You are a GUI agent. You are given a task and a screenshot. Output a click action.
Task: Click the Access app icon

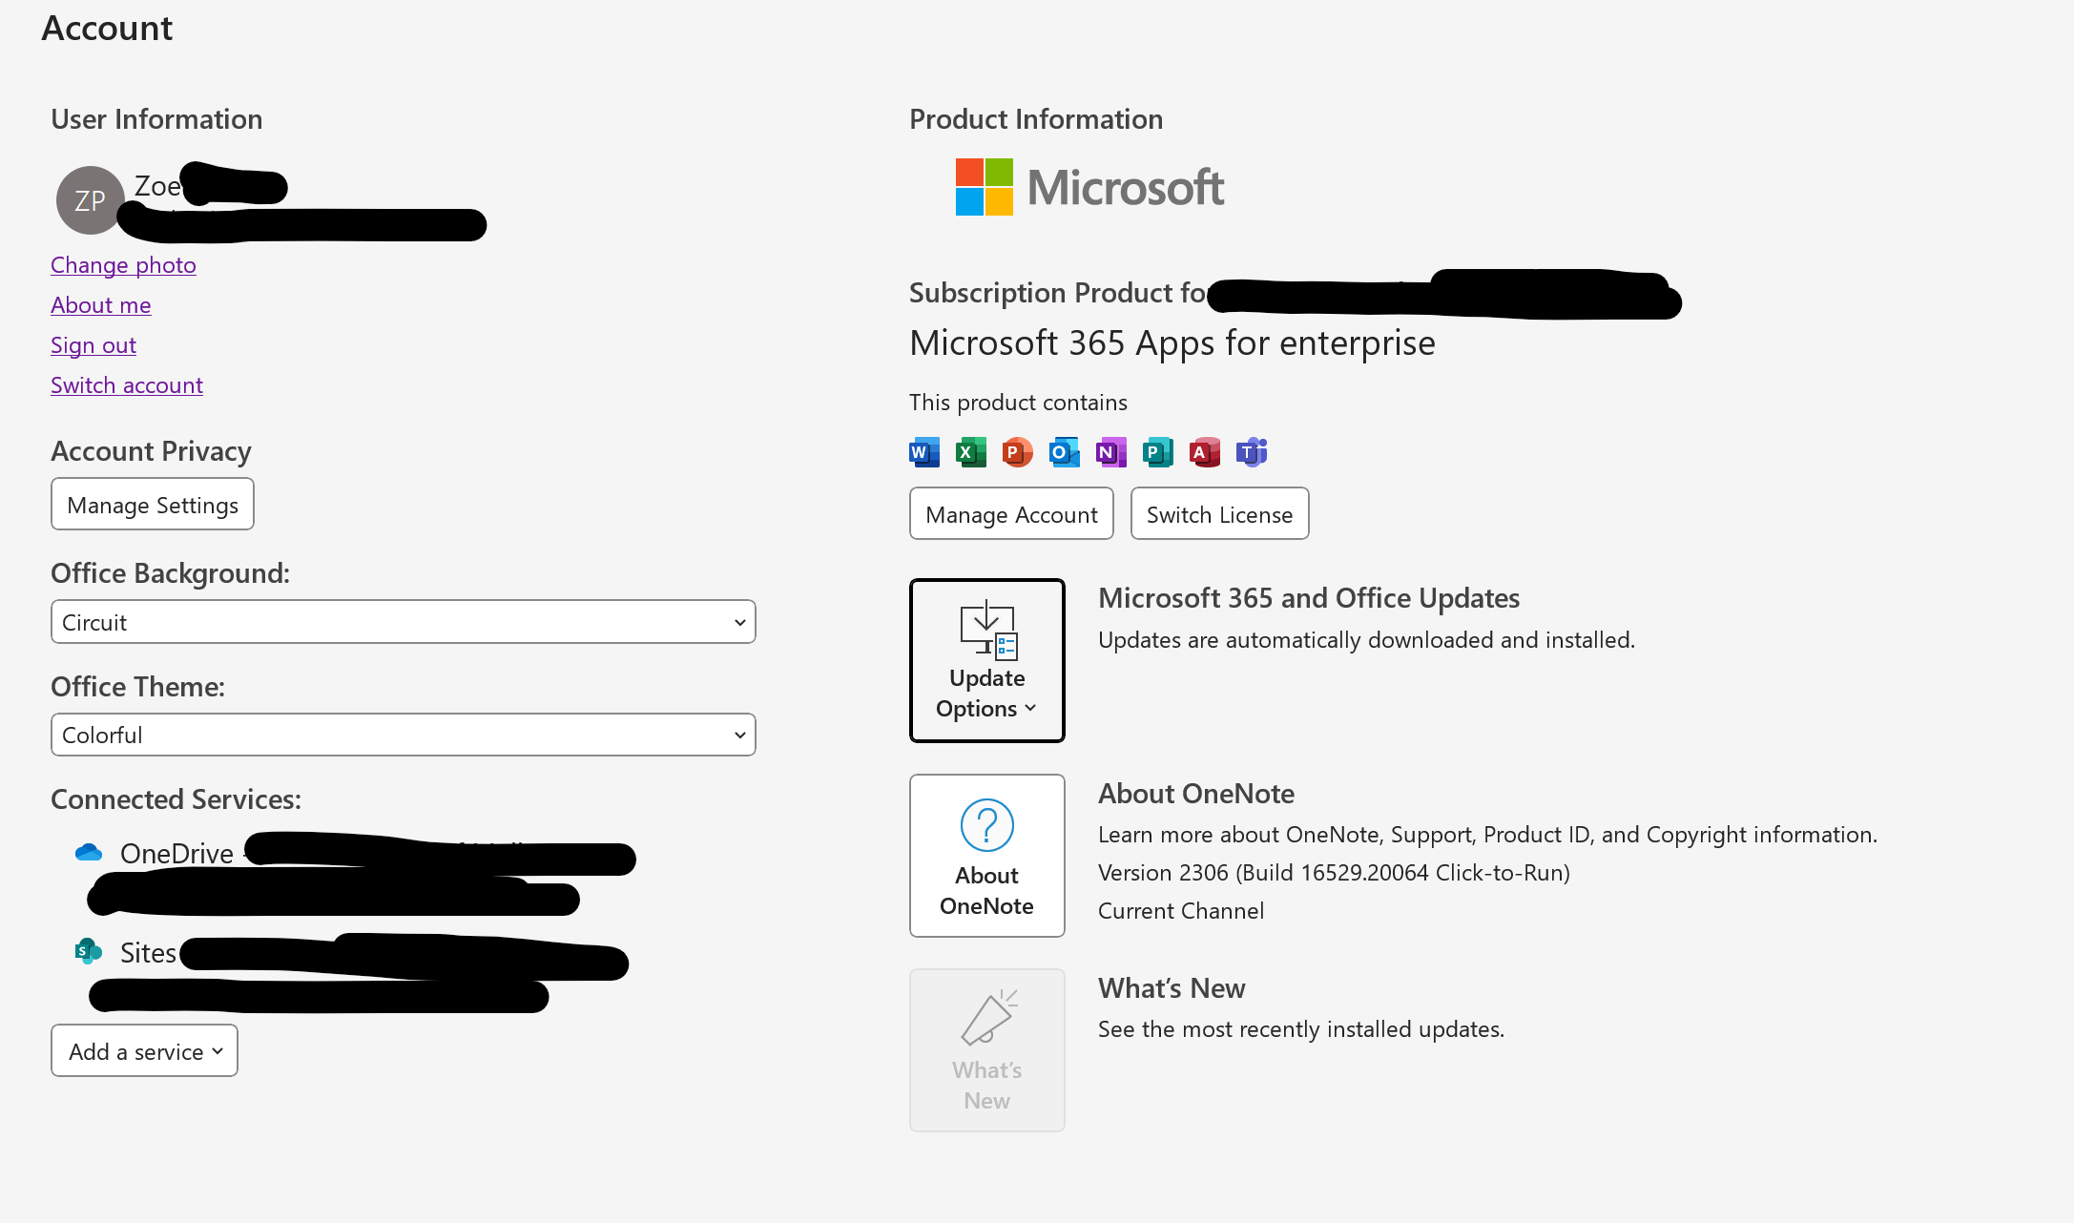coord(1204,452)
